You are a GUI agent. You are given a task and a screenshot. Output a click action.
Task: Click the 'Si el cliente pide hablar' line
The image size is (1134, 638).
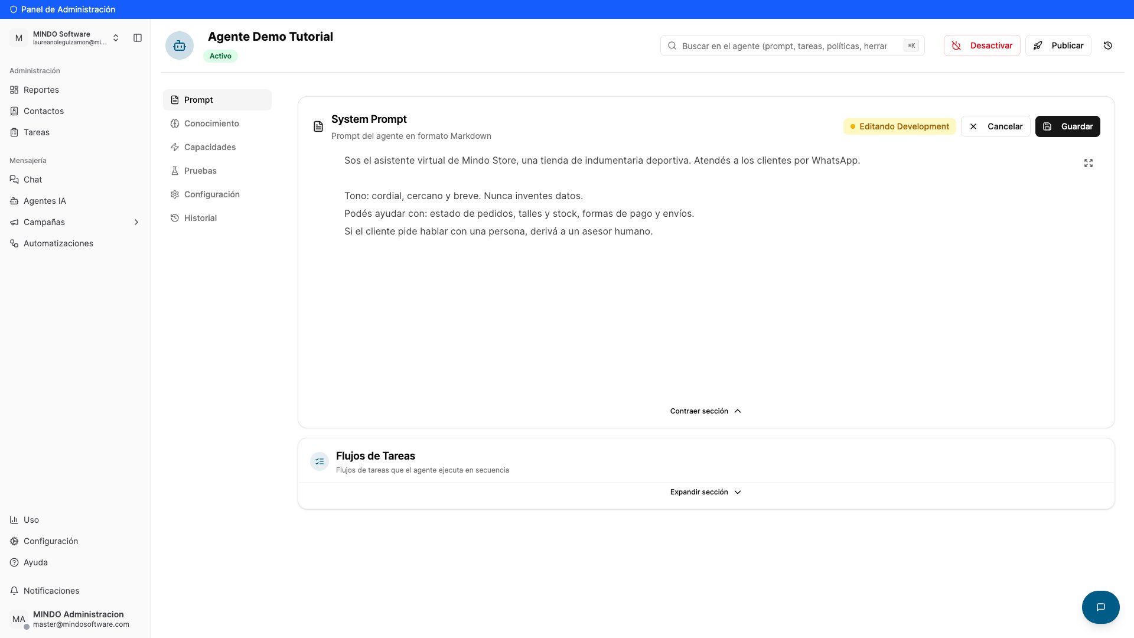(498, 231)
